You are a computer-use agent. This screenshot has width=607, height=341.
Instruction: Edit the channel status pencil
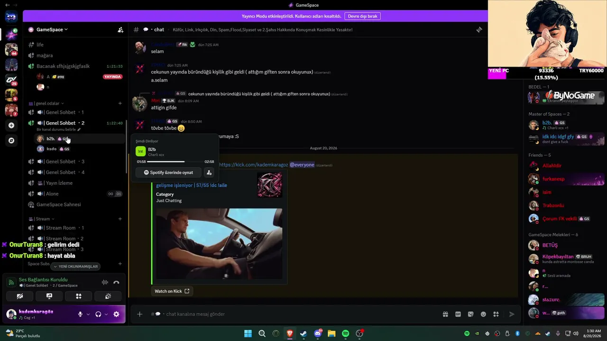79,129
